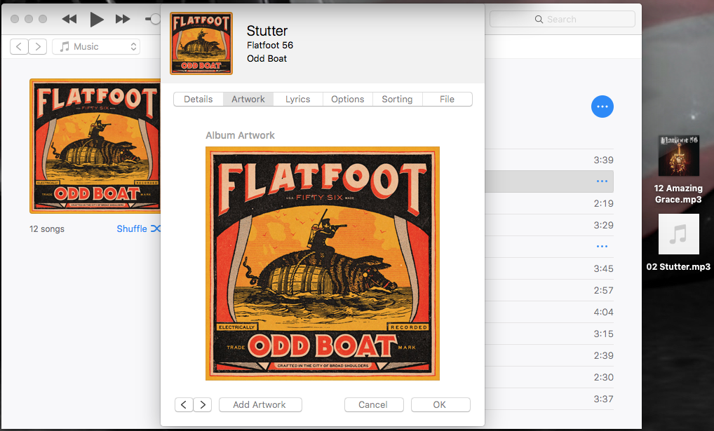This screenshot has height=431, width=714.
Task: Click the '12 songs' label
Action: [x=47, y=229]
